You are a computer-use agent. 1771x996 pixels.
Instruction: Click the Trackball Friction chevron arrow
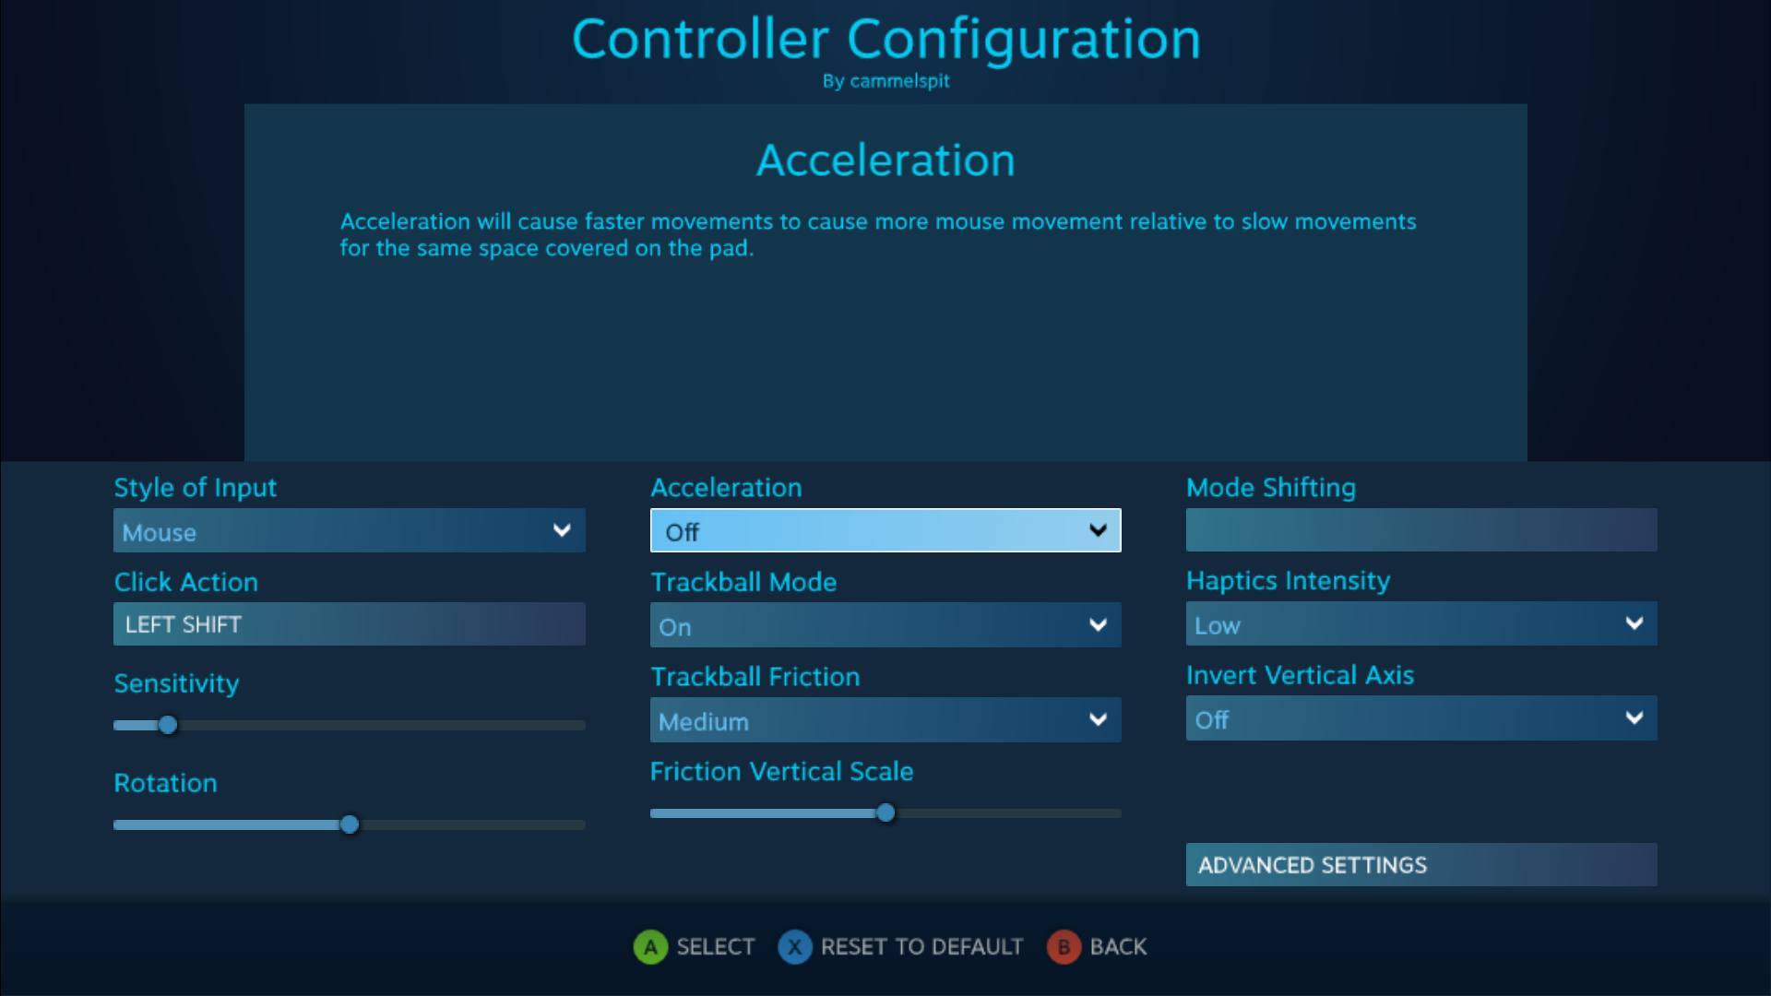pos(1098,720)
